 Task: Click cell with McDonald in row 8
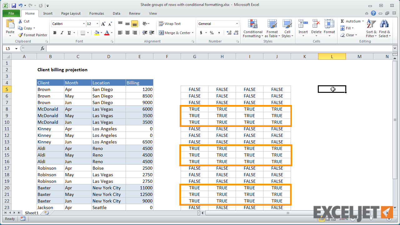point(50,109)
